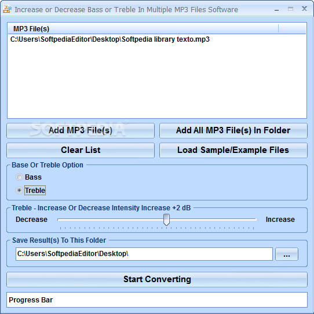This screenshot has width=314, height=314.
Task: Clear the MP3 file list
Action: click(x=81, y=150)
